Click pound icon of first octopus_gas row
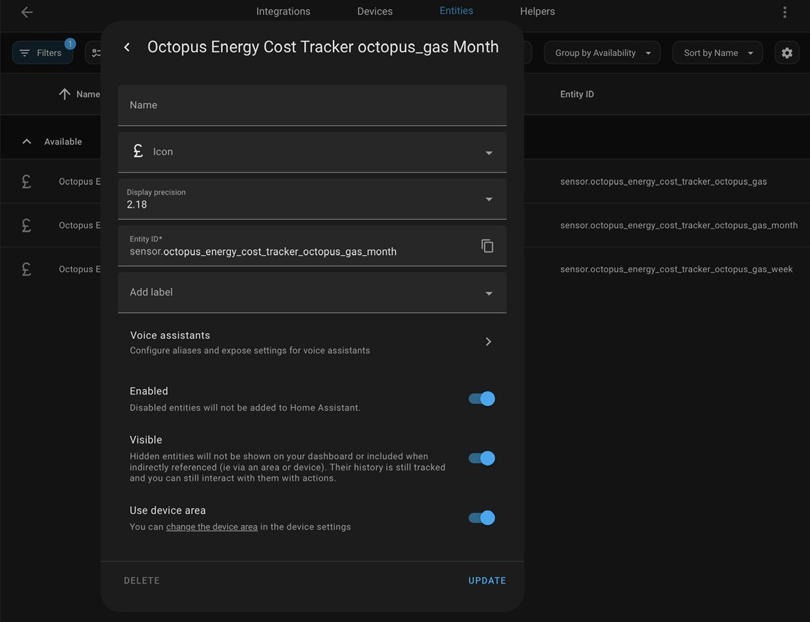This screenshot has width=810, height=622. (27, 182)
